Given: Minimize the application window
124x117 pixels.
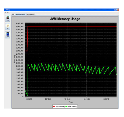Looking at the screenshot, I should coord(115,10).
